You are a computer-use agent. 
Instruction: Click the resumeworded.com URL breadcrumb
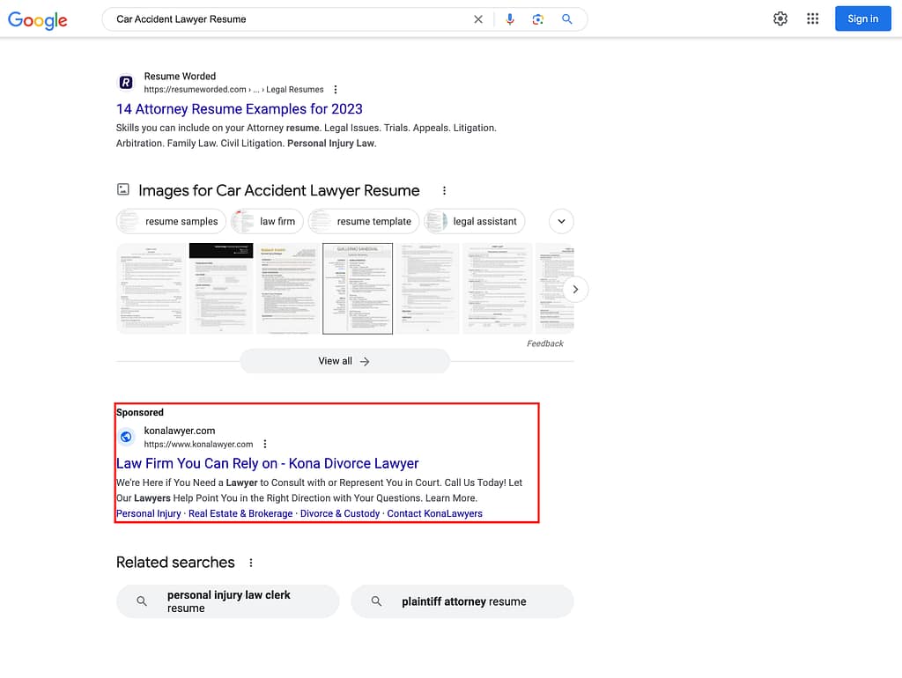point(233,90)
